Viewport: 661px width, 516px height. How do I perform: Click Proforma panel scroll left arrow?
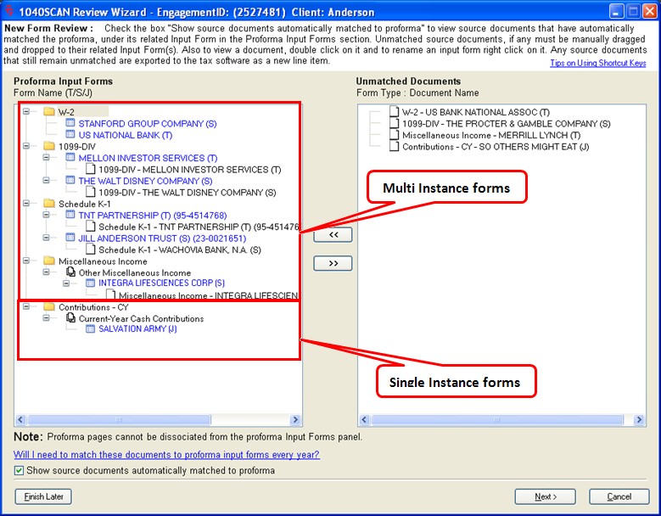tap(20, 419)
